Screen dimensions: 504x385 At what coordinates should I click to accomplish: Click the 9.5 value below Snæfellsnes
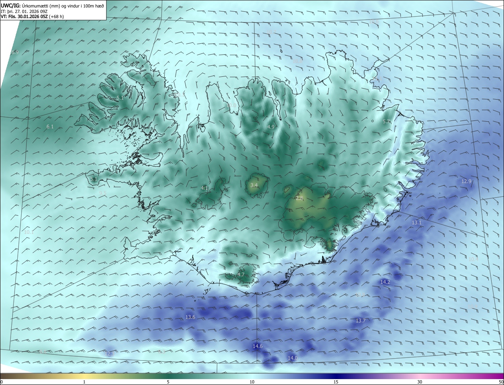[x=103, y=192]
